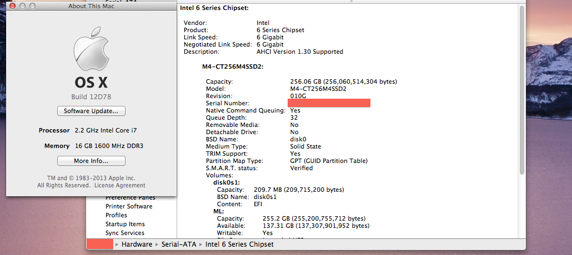Click the BSD Name value disk0
This screenshot has width=572, height=255.
tap(298, 139)
